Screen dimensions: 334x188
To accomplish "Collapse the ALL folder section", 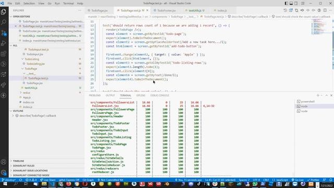I will click(x=15, y=45).
